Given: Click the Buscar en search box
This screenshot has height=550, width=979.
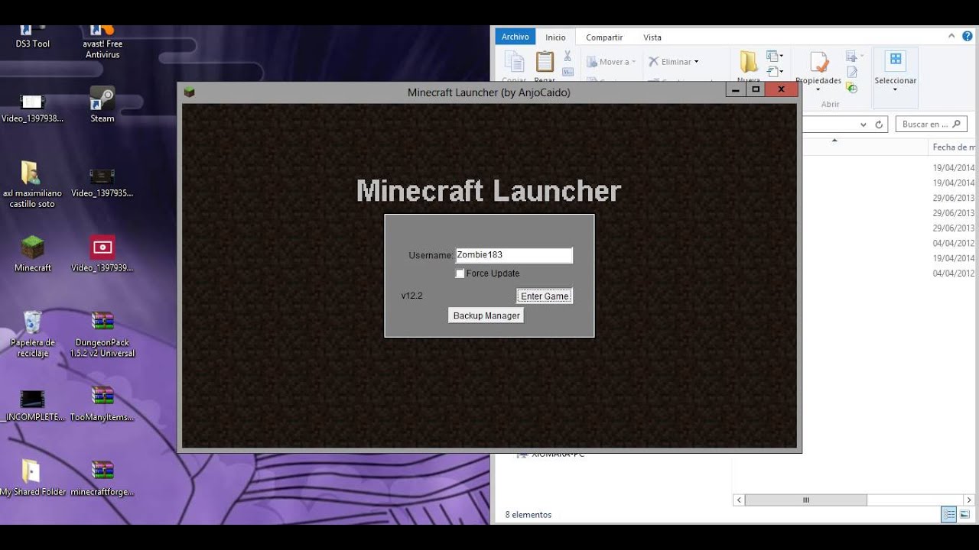Looking at the screenshot, I should click(930, 124).
